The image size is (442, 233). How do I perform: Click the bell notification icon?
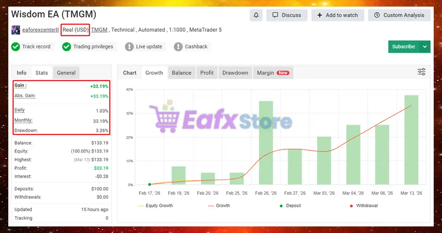pyautogui.click(x=256, y=15)
